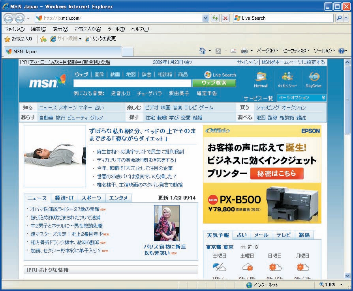Open the ツール(O) command bar menu
Viewport: 353px width, 291px height.
pyautogui.click(x=325, y=51)
